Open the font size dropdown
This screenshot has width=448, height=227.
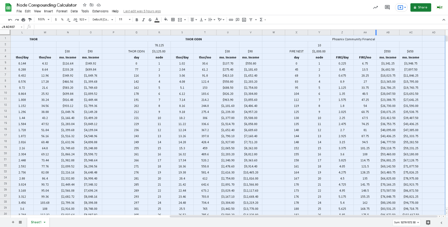point(125,19)
